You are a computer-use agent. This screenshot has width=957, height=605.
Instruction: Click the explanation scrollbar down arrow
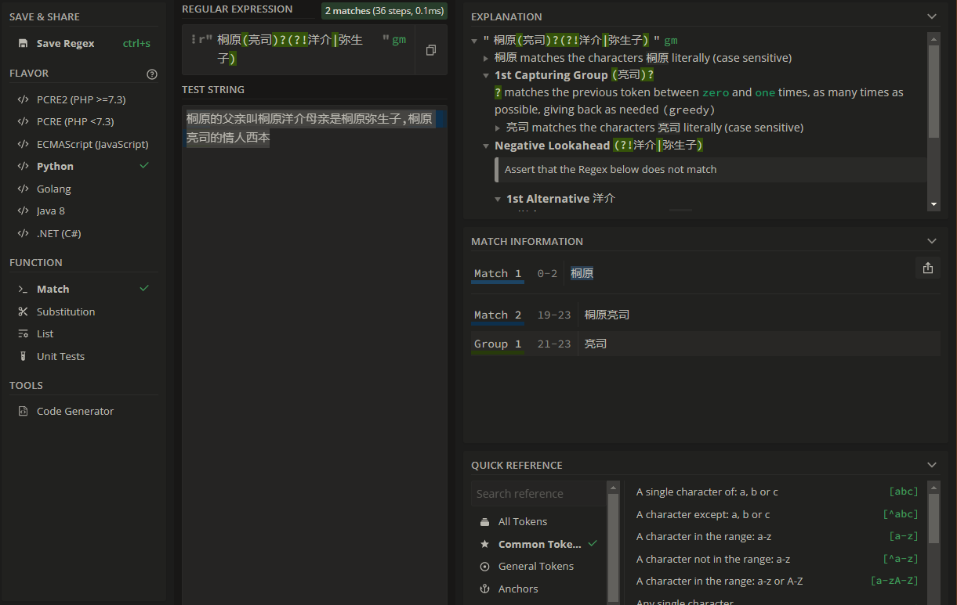pyautogui.click(x=933, y=204)
